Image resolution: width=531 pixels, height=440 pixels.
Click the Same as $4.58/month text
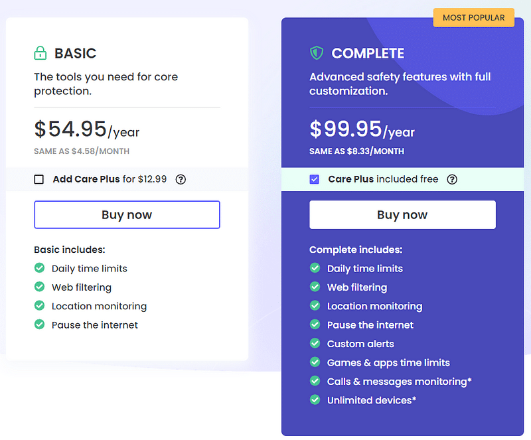(82, 151)
